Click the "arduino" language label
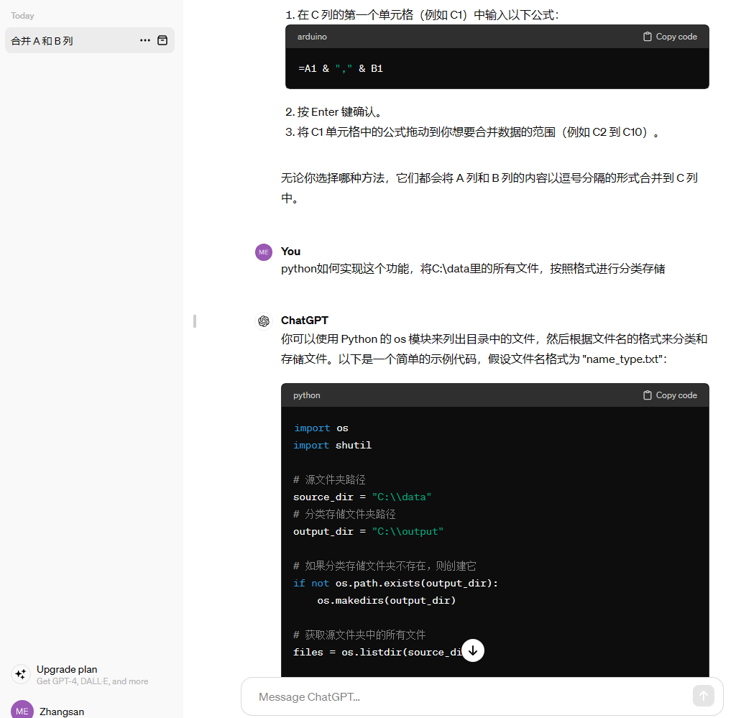This screenshot has height=718, width=741. click(312, 36)
